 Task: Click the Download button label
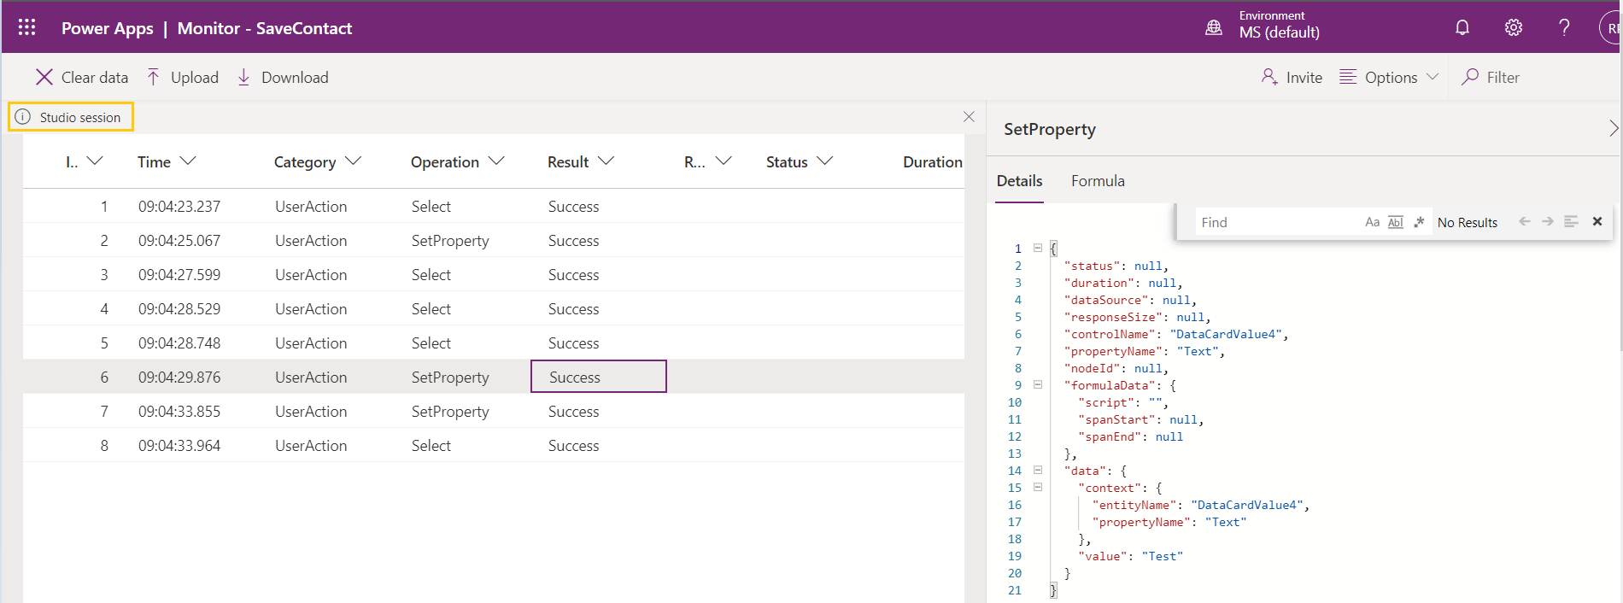(x=295, y=78)
